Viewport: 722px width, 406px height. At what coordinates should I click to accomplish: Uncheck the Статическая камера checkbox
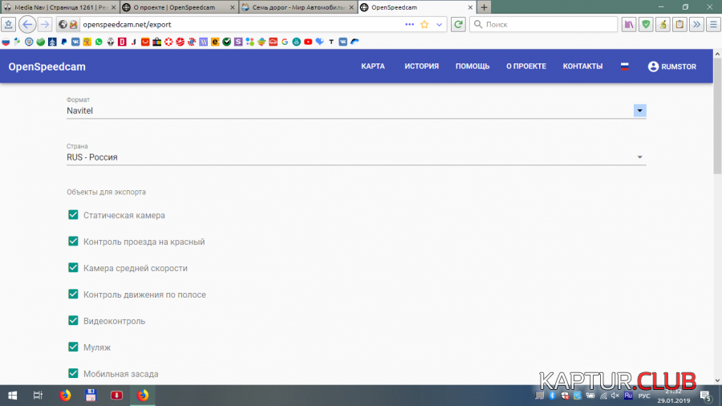point(73,215)
